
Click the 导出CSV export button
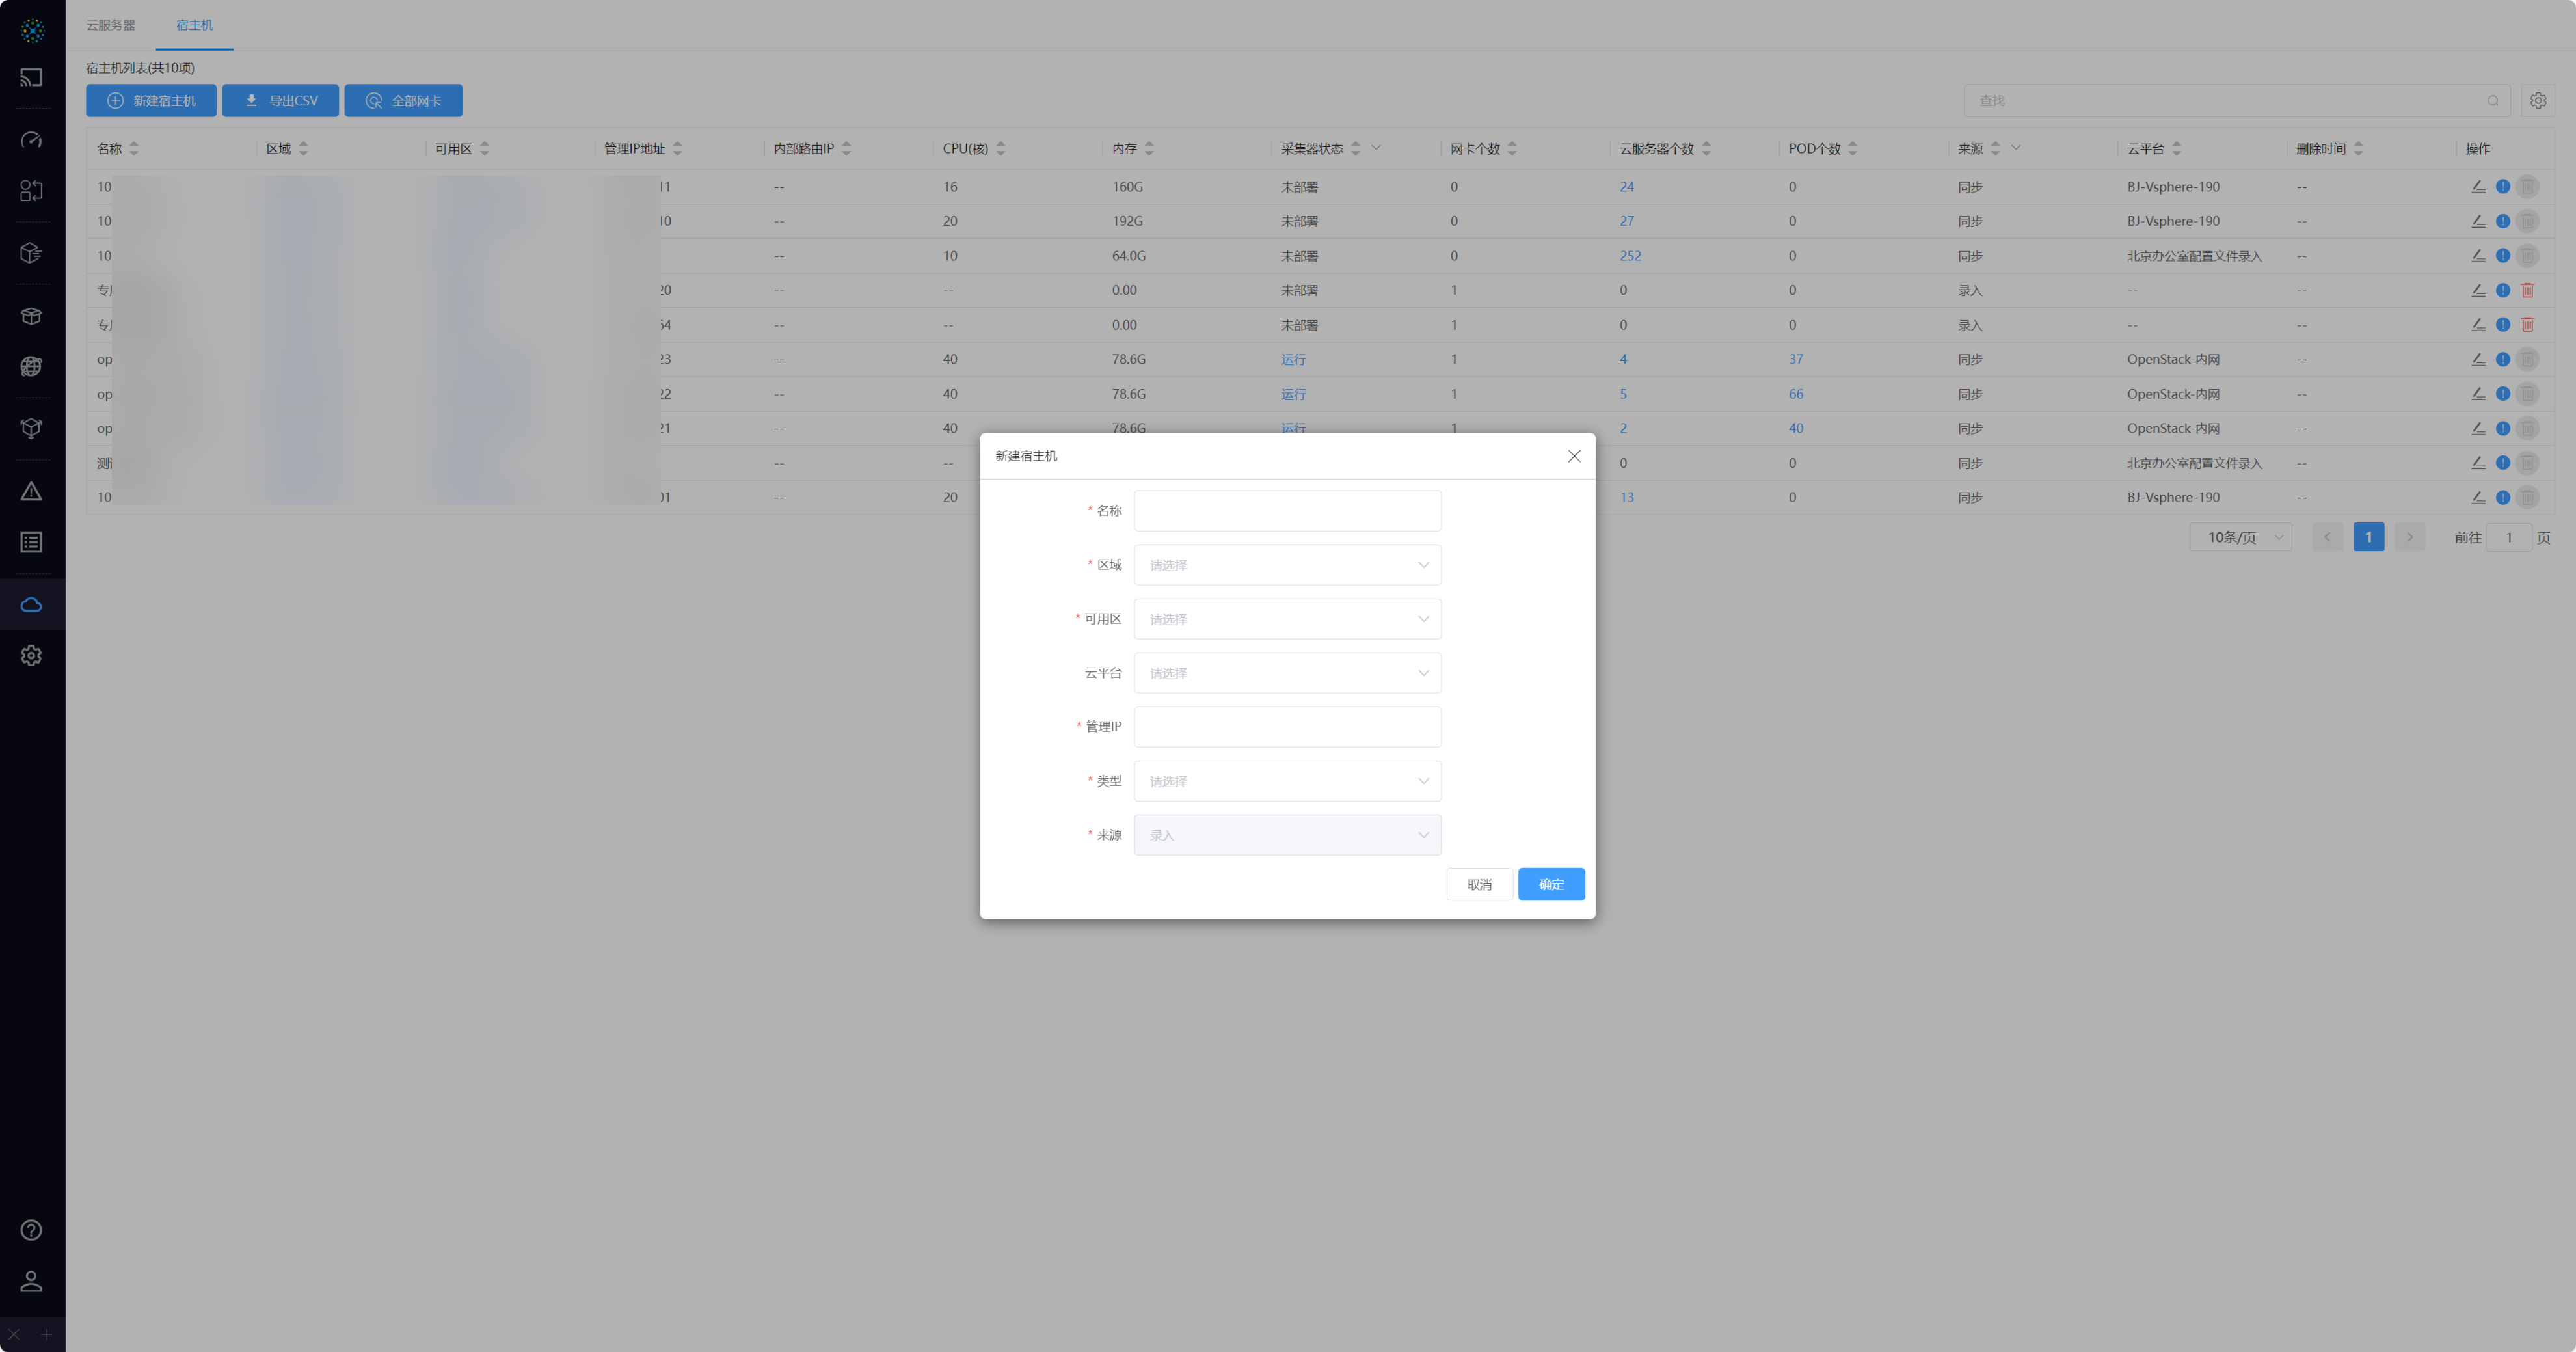tap(280, 101)
